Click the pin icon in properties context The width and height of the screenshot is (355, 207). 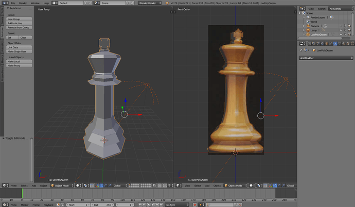tap(301, 50)
